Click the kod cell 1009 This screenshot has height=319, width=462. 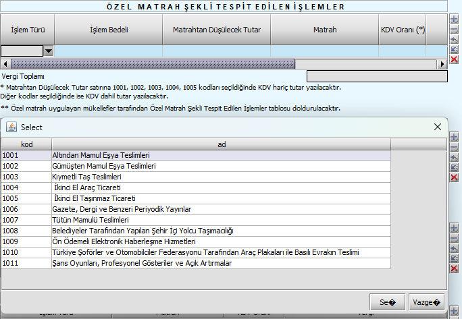coord(26,241)
